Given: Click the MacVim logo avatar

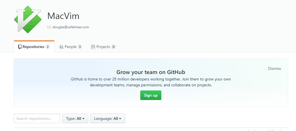Looking at the screenshot, I should (28, 19).
